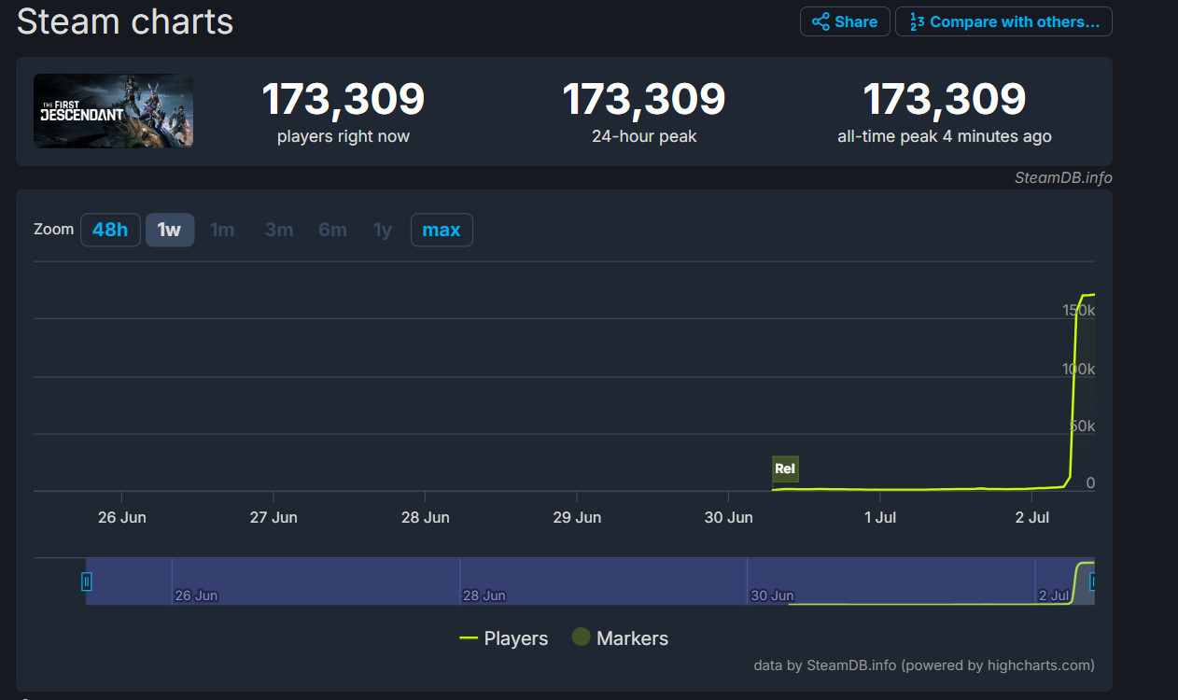Open Compare with others
The image size is (1178, 700).
(1003, 21)
